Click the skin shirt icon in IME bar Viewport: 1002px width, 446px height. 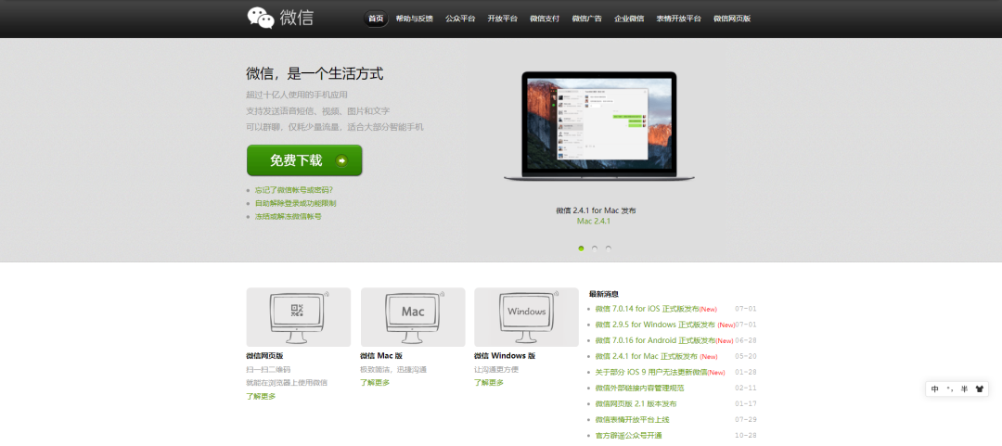pyautogui.click(x=978, y=389)
